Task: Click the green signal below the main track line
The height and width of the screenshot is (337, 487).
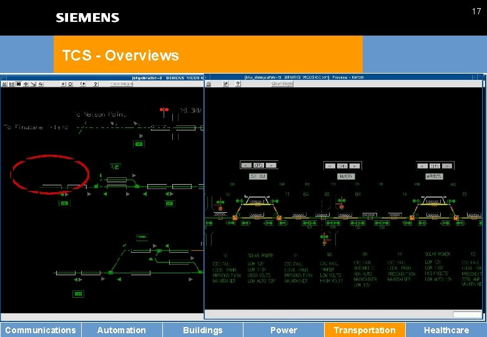Action: pyautogui.click(x=324, y=238)
